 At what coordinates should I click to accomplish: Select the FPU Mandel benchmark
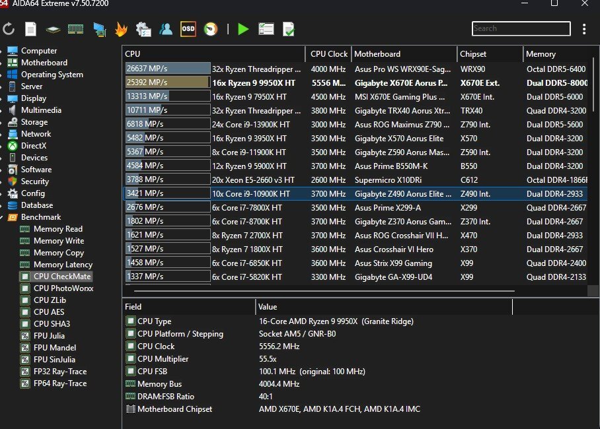[x=55, y=348]
